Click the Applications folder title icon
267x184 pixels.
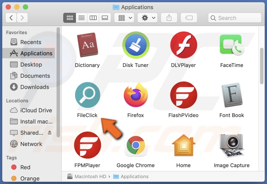(x=116, y=7)
